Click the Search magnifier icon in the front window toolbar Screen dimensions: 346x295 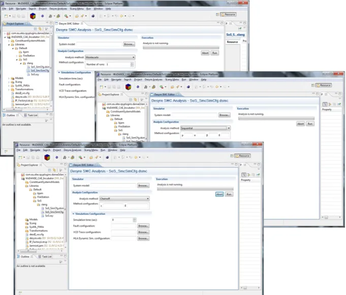[81, 157]
